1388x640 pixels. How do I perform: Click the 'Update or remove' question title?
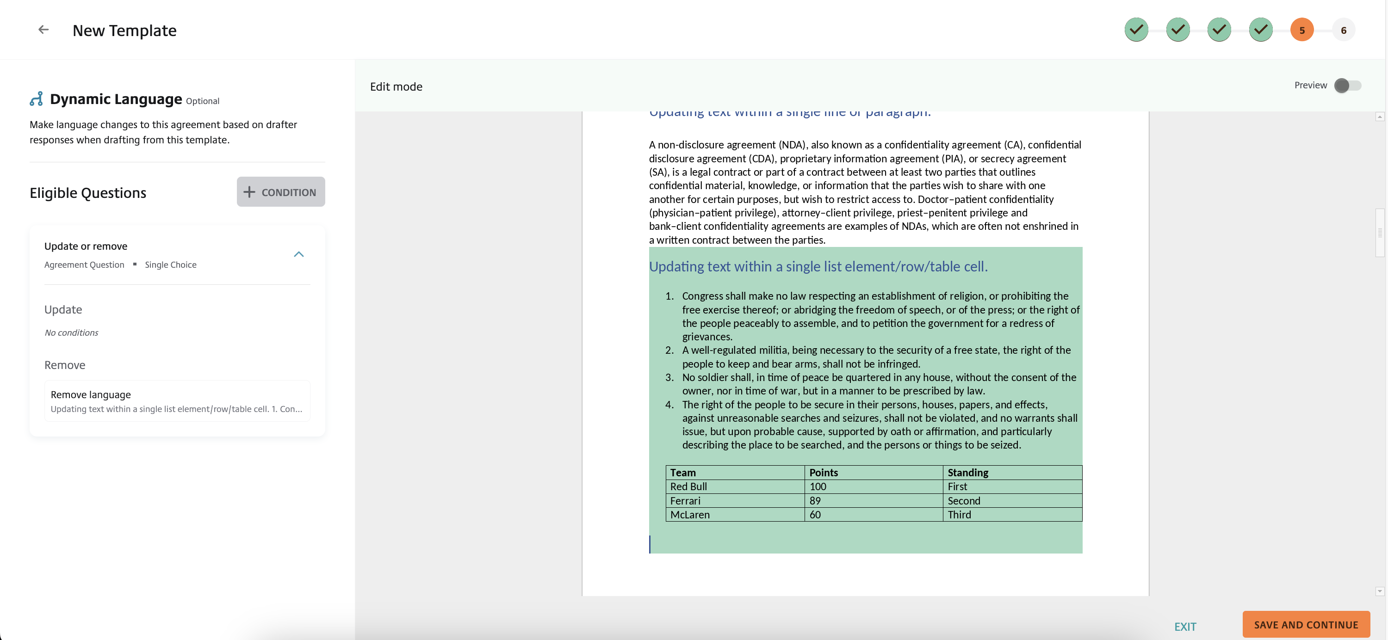86,246
